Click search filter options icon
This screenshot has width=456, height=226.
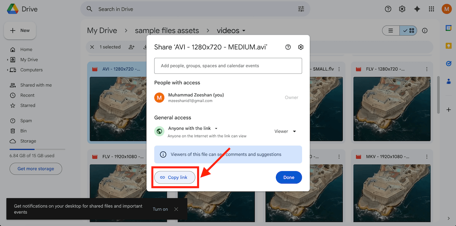point(301,9)
